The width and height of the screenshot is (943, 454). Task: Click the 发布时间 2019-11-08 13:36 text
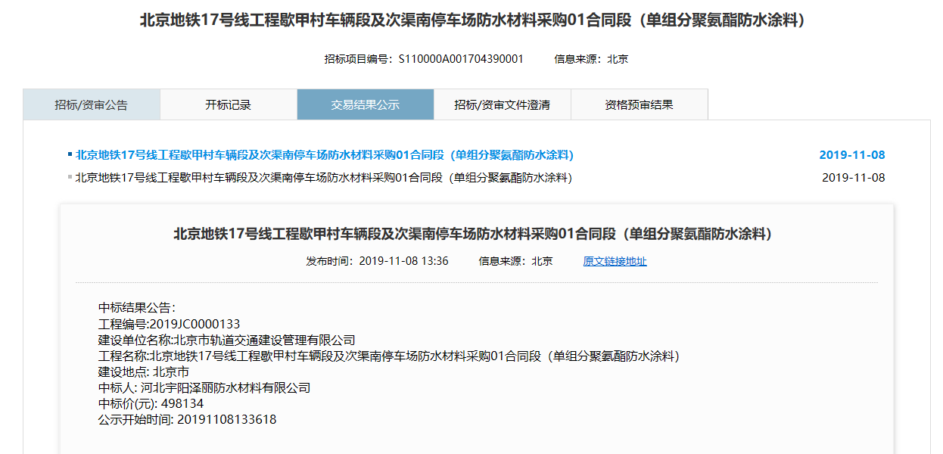(x=377, y=261)
